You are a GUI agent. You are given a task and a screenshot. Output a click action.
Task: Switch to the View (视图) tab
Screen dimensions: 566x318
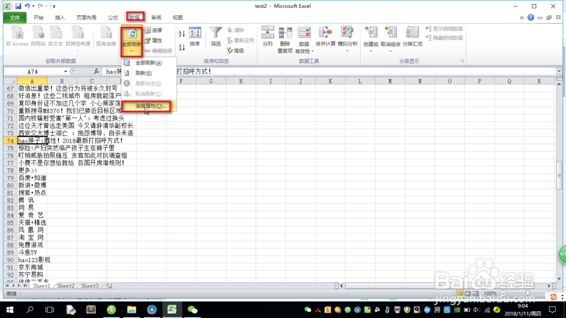click(178, 18)
